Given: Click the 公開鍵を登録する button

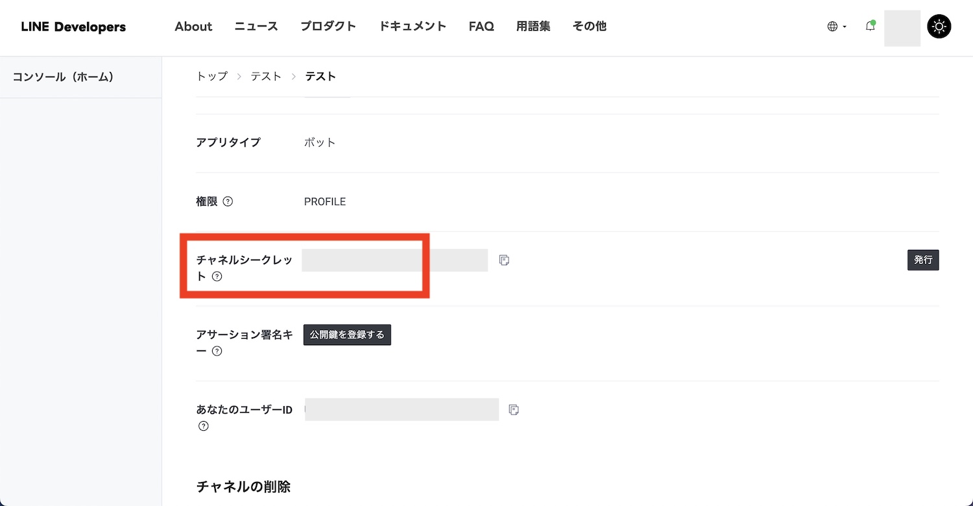Looking at the screenshot, I should tap(347, 335).
